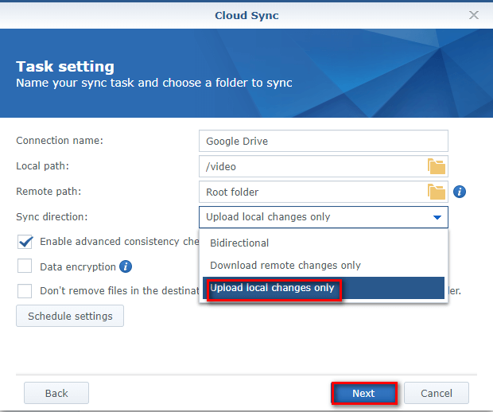Collapse the Sync direction dropdown arrow
The width and height of the screenshot is (493, 412).
tap(437, 217)
